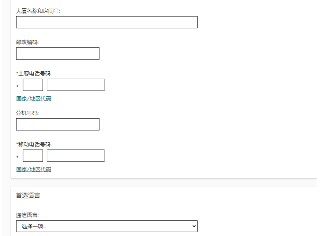This screenshot has width=322, height=236.
Task: Click the 首选语言 section heading
Action: point(28,196)
